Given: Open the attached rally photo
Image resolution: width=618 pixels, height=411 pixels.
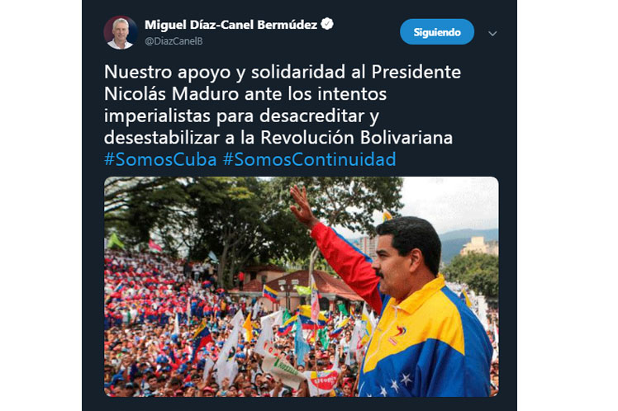Looking at the screenshot, I should (301, 286).
